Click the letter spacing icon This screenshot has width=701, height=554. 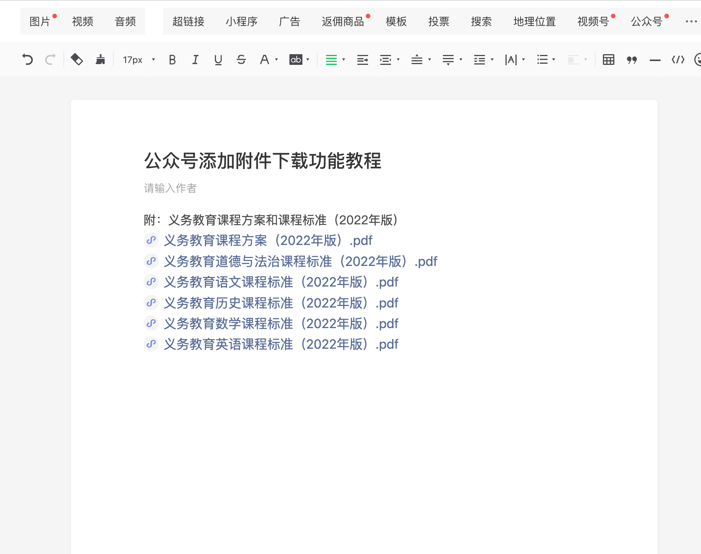511,60
